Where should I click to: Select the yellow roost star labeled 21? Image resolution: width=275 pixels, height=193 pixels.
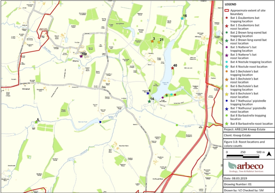click(x=159, y=42)
